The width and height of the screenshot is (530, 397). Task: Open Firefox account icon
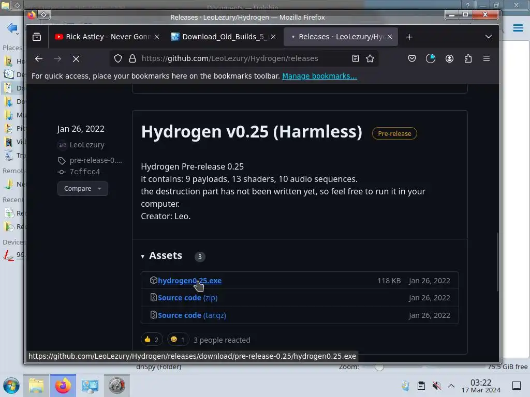449,58
